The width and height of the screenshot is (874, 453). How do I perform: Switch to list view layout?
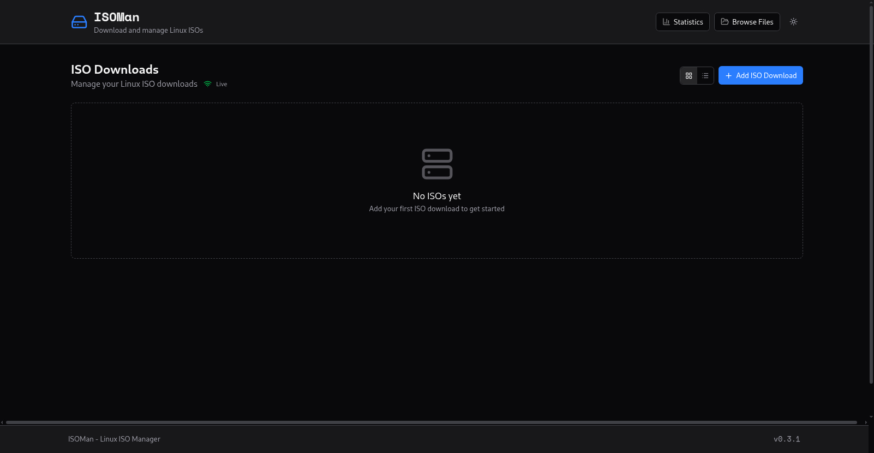[705, 76]
